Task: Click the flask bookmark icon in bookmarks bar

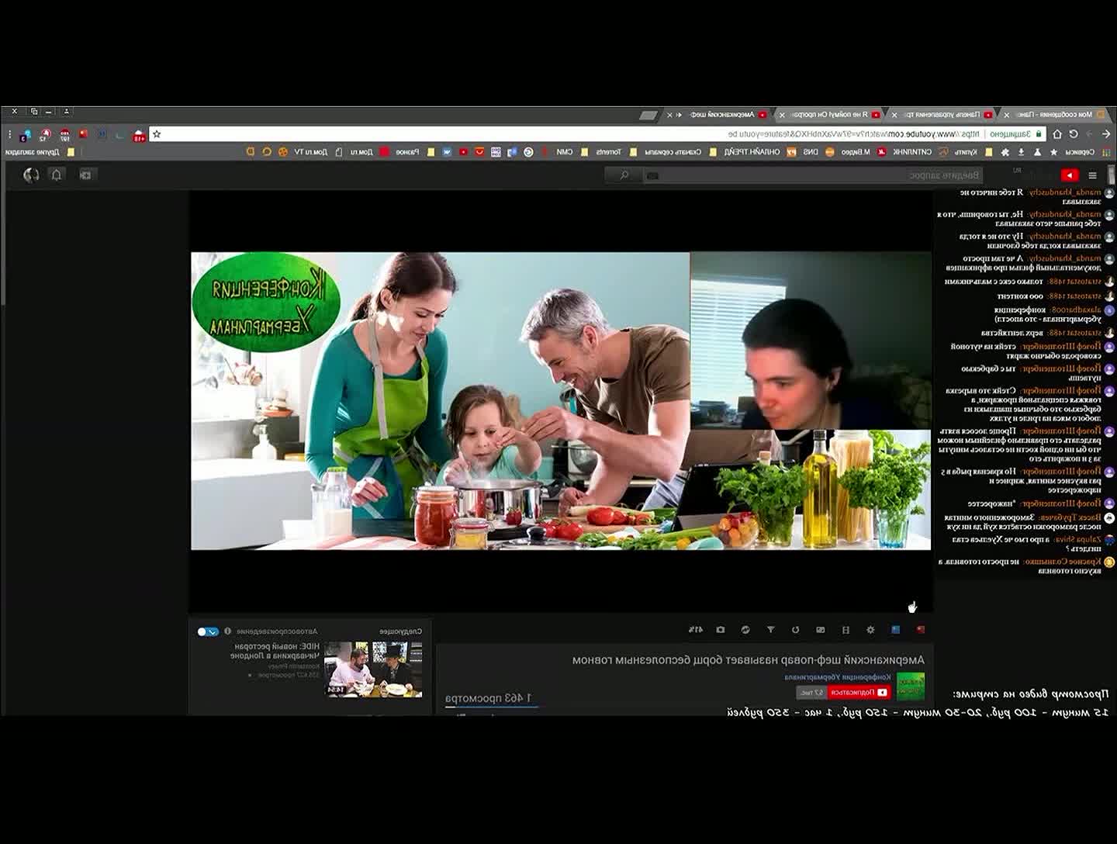Action: (x=1037, y=152)
